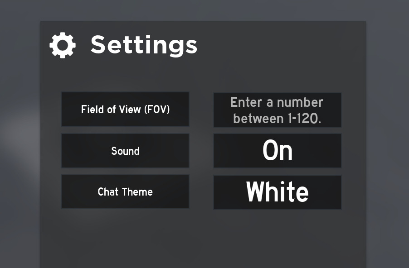This screenshot has width=409, height=268.
Task: Click the "On" value next to Sound
Action: pos(278,151)
